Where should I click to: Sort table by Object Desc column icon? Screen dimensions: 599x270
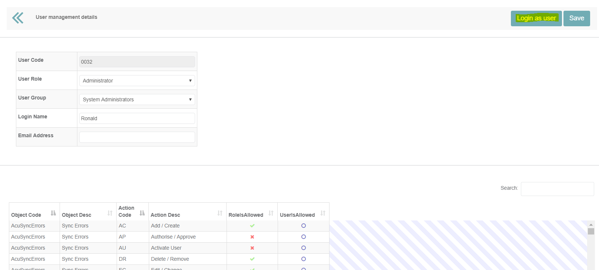coord(110,213)
